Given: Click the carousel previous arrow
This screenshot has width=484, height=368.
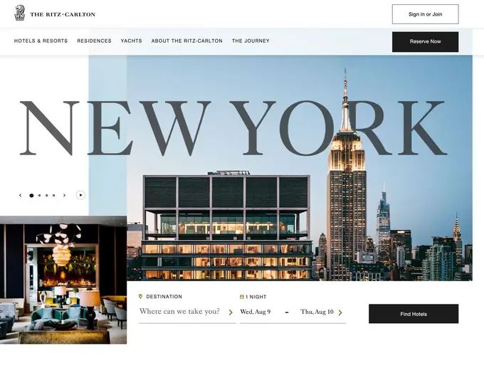Looking at the screenshot, I should 21,195.
